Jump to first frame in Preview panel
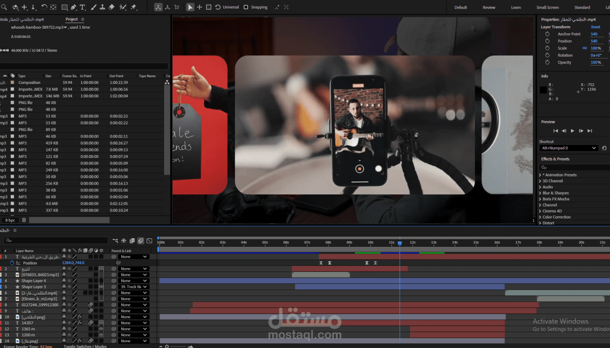The image size is (610, 348). click(x=555, y=131)
